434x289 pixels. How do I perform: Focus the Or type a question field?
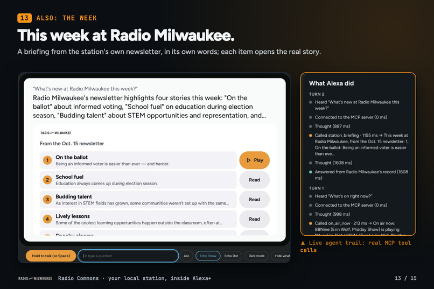point(128,256)
